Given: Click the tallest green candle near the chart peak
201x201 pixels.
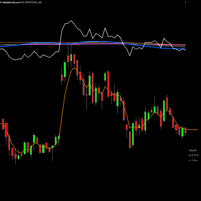Looking at the screenshot, I should [x=65, y=70].
